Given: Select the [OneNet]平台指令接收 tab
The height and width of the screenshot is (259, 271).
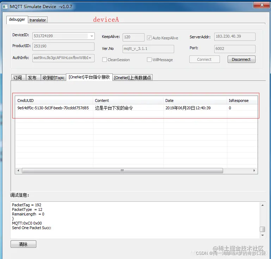Looking at the screenshot, I should point(90,77).
